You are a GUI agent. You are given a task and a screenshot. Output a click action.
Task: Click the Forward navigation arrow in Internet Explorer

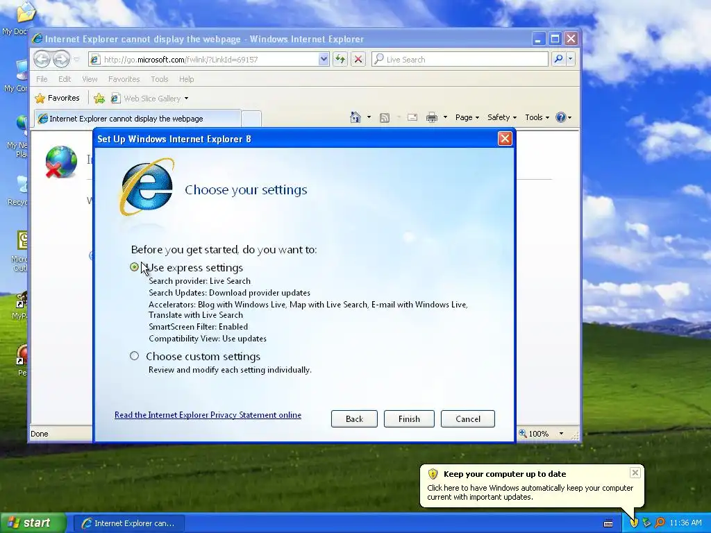click(x=61, y=59)
